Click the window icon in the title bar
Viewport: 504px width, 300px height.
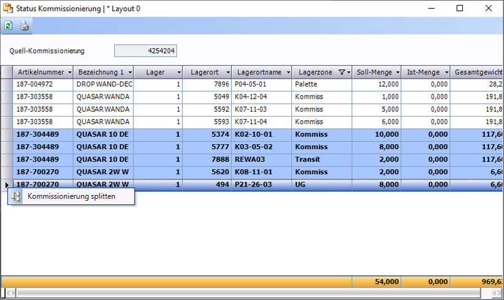point(9,9)
